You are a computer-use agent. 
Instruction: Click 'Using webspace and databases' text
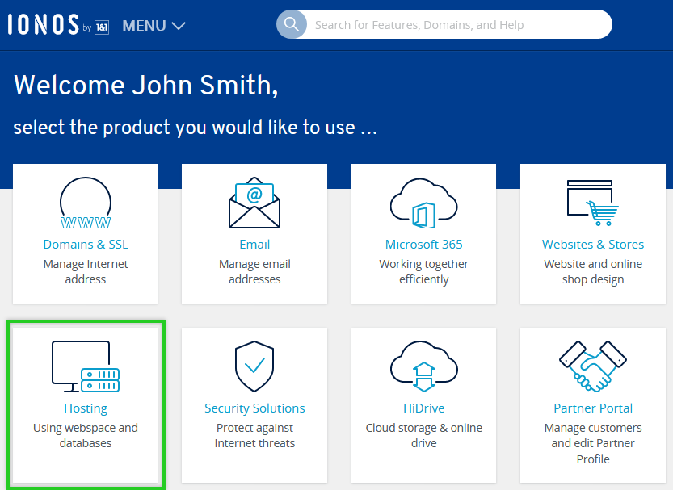[x=86, y=435]
